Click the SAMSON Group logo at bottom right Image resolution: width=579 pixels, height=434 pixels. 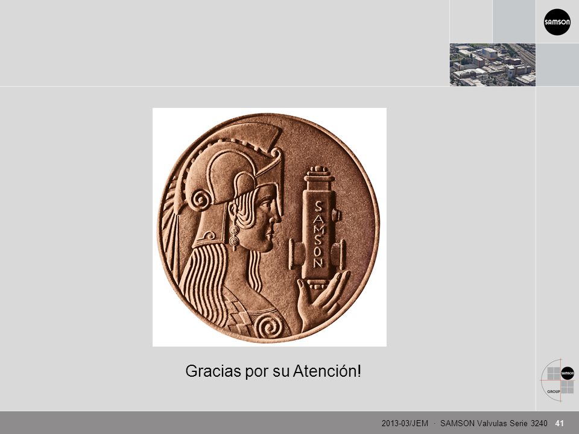[x=557, y=380]
